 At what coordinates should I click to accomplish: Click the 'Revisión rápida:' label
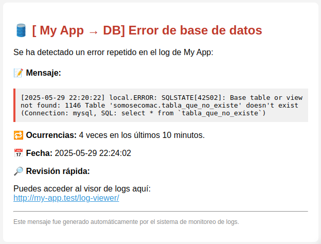coord(58,171)
